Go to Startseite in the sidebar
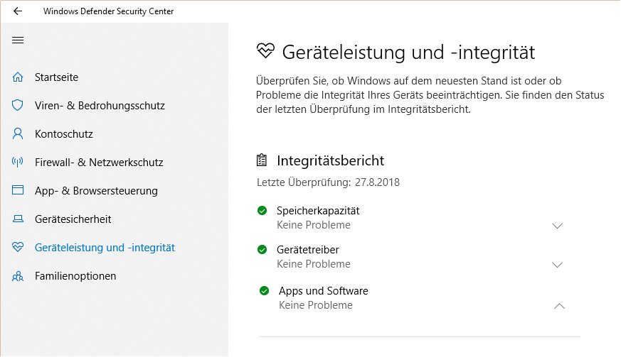The width and height of the screenshot is (621, 357). (57, 77)
